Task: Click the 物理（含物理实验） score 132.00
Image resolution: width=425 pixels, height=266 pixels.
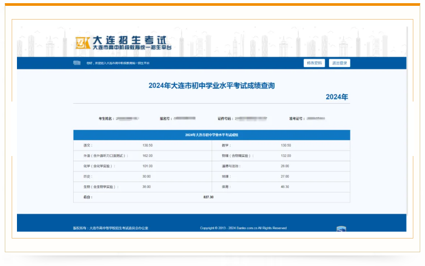Action: tap(286, 155)
